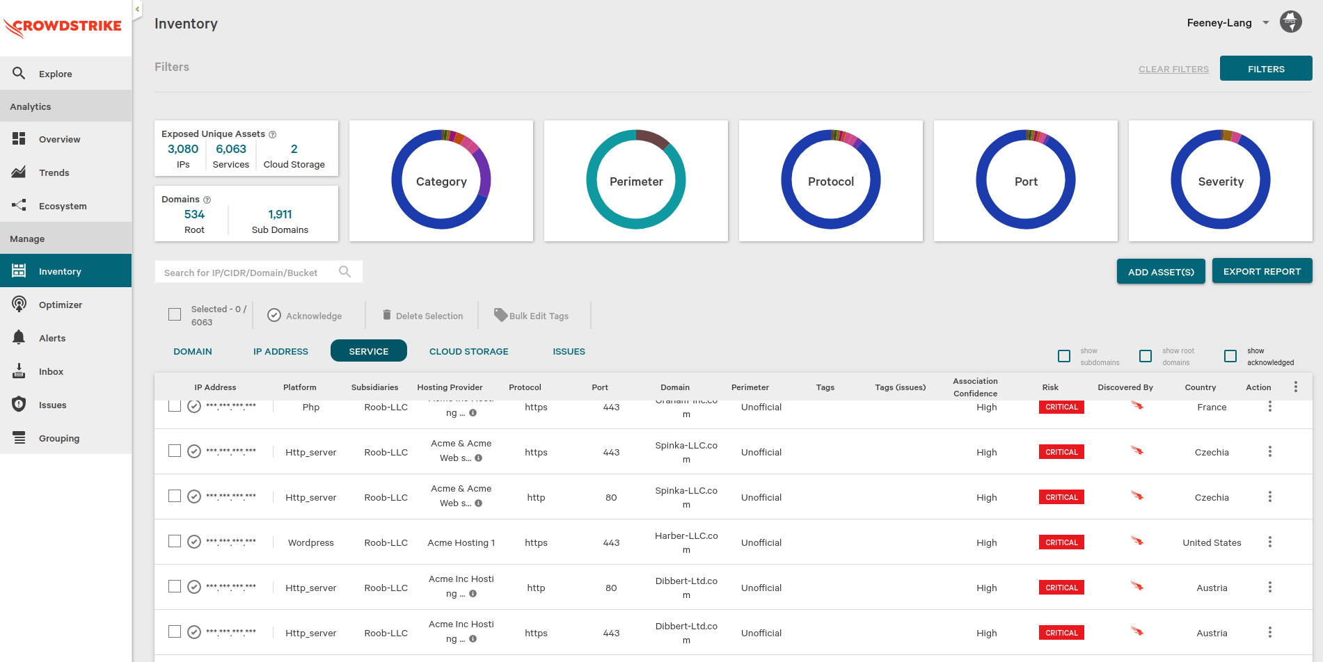The height and width of the screenshot is (662, 1323).
Task: Click the Acknowledge action label
Action: (314, 316)
